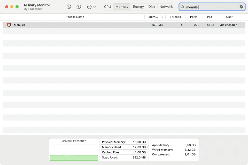Click the My Processes subtitle
Image resolution: width=248 pixels, height=165 pixels.
pyautogui.click(x=33, y=9)
